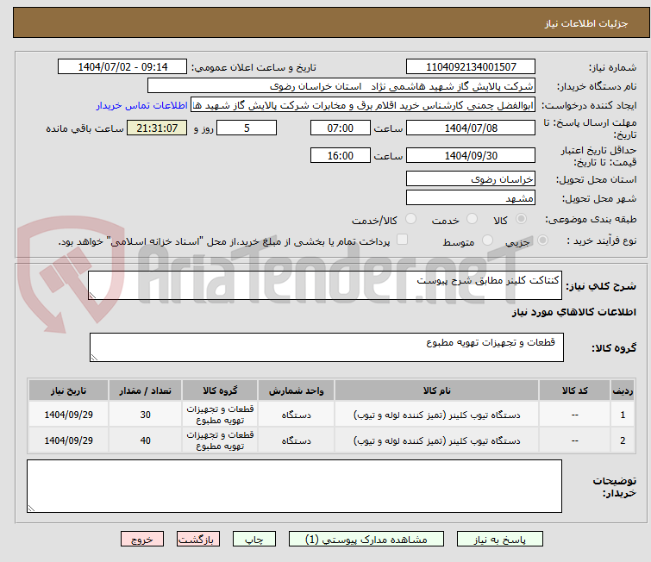Click row 2 need date 1404/09/29
The width and height of the screenshot is (651, 562).
68,440
